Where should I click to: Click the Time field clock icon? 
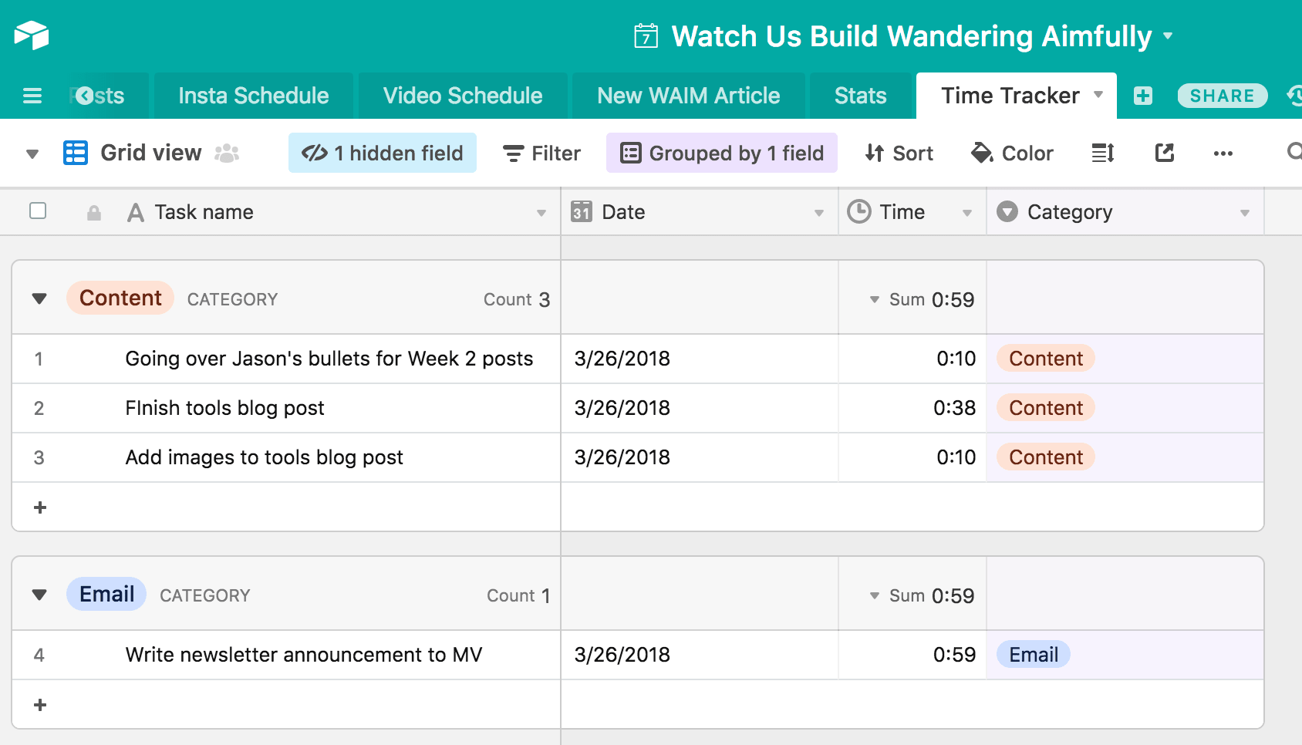[x=858, y=211]
